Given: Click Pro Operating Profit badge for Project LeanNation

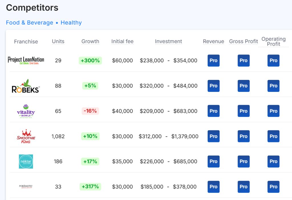Looking at the screenshot, I should tap(273, 60).
